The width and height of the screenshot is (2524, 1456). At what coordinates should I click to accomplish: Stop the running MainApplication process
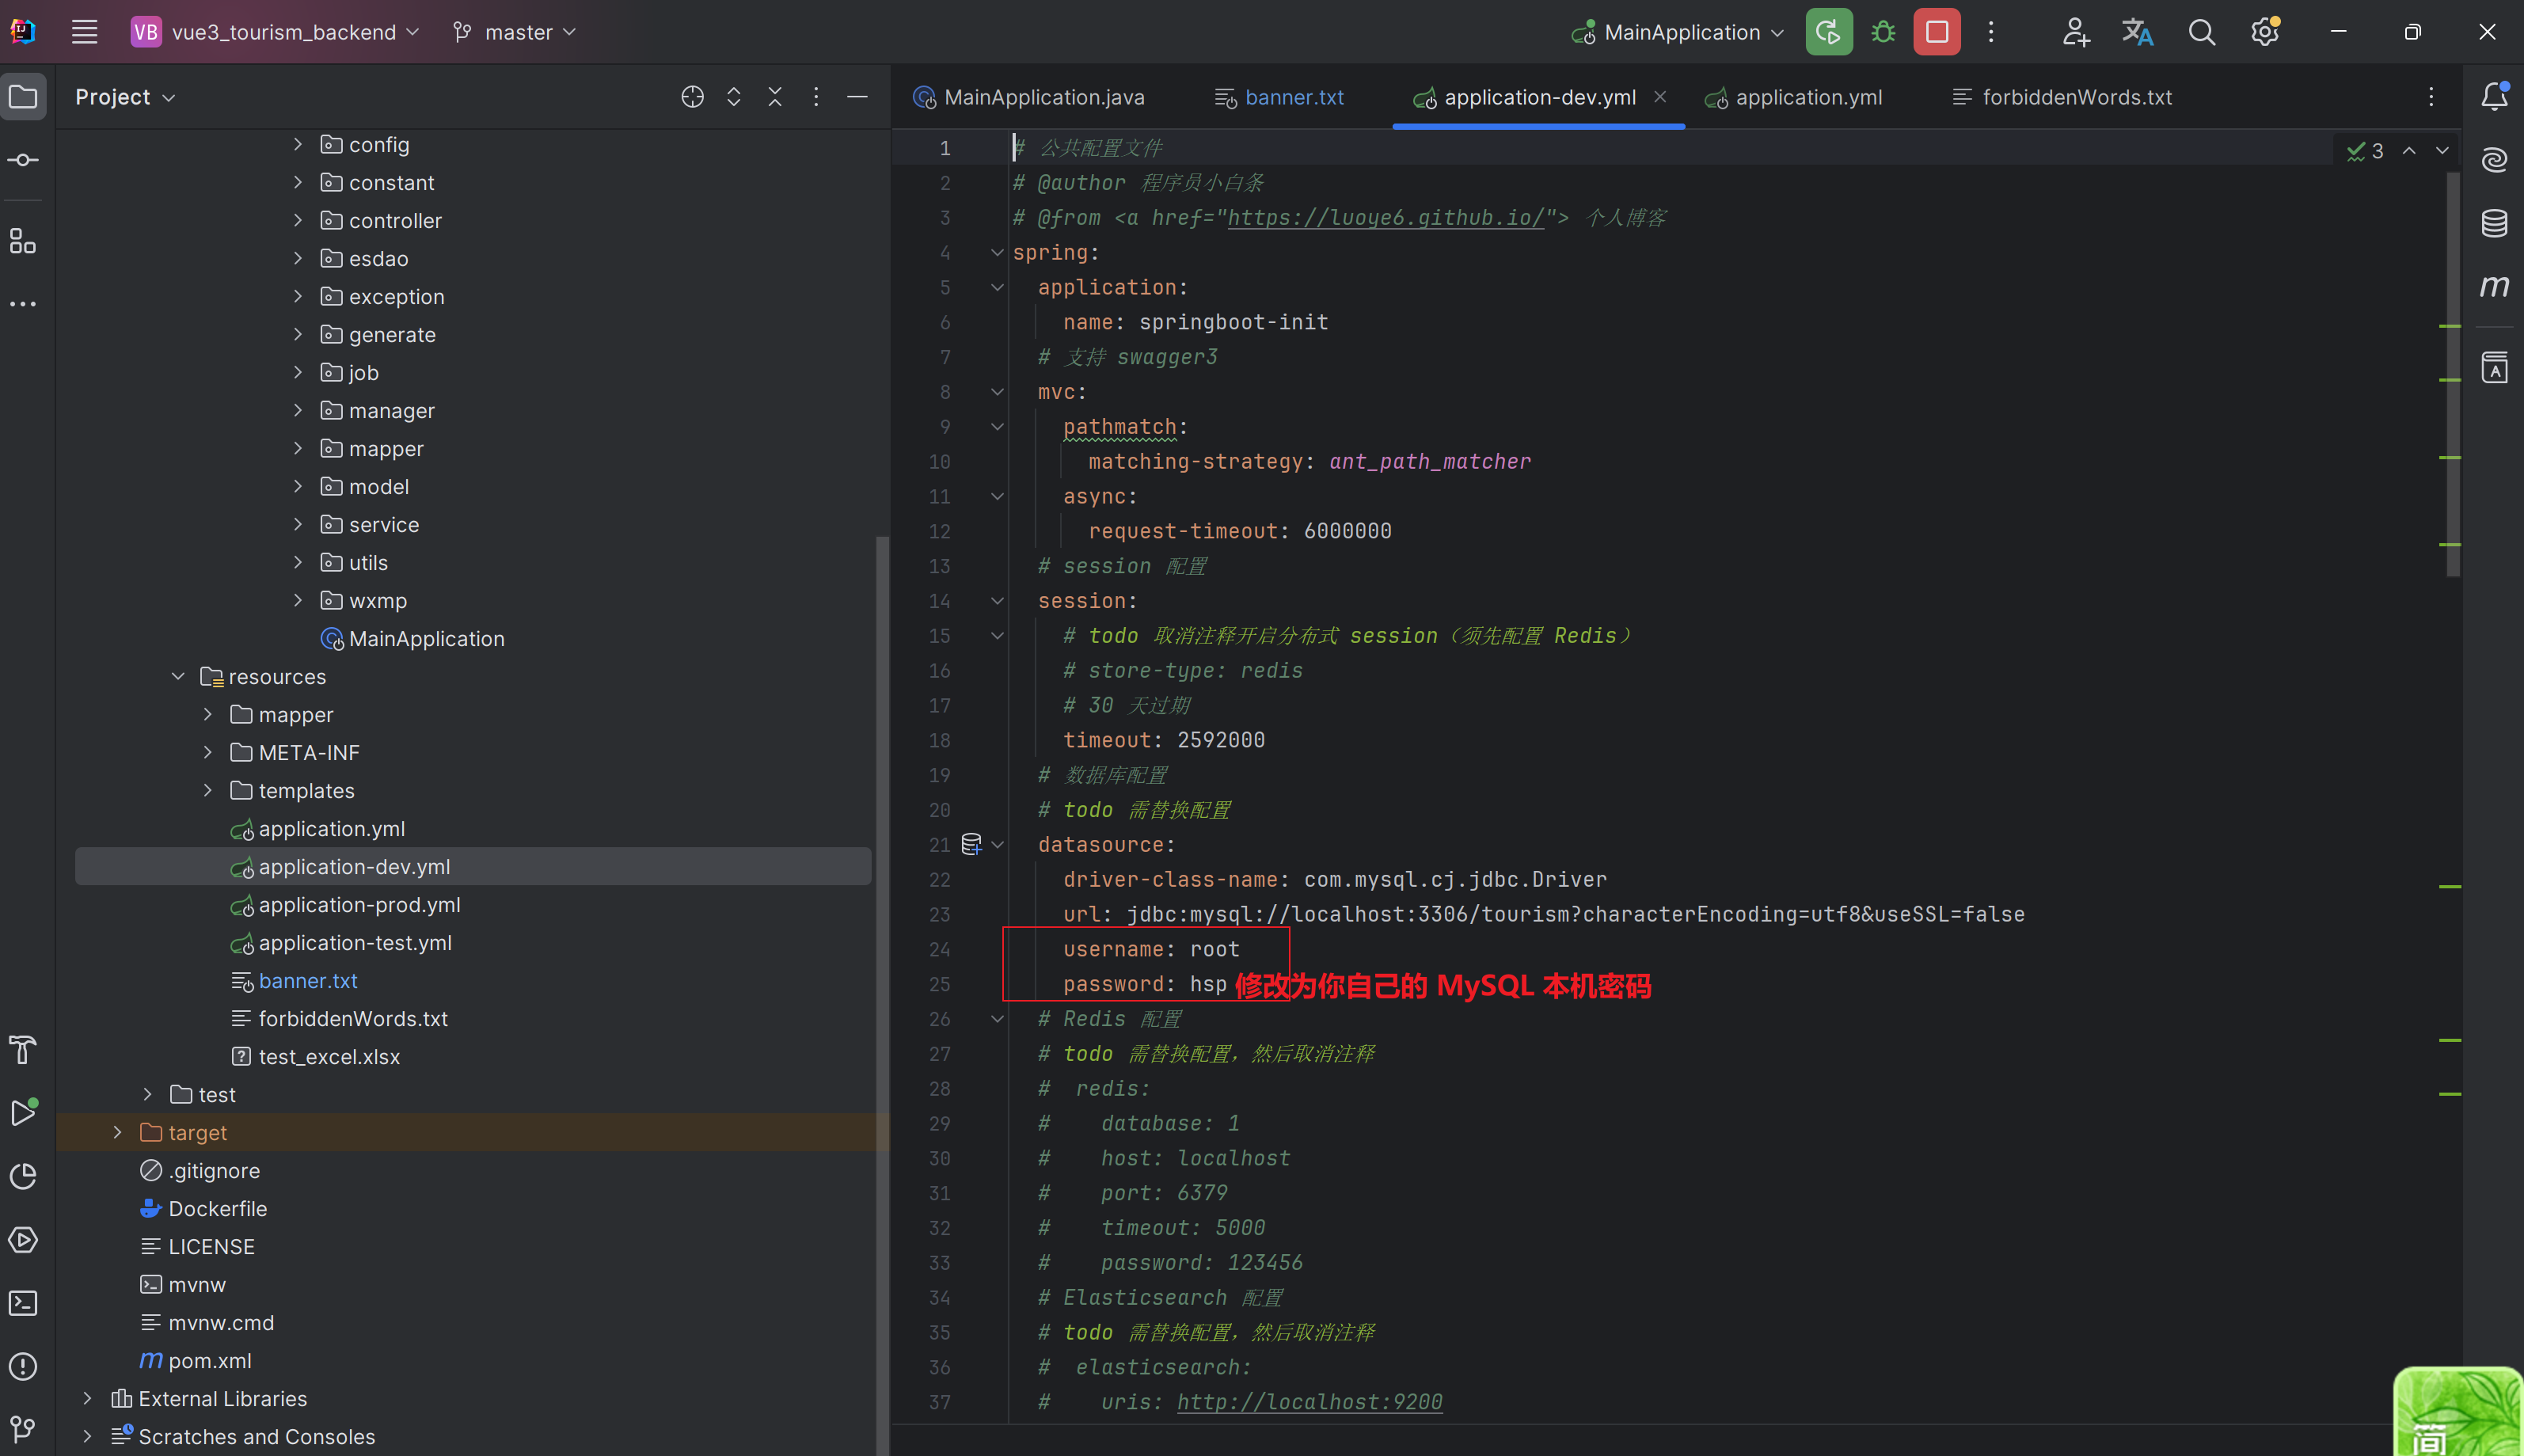[x=1936, y=32]
